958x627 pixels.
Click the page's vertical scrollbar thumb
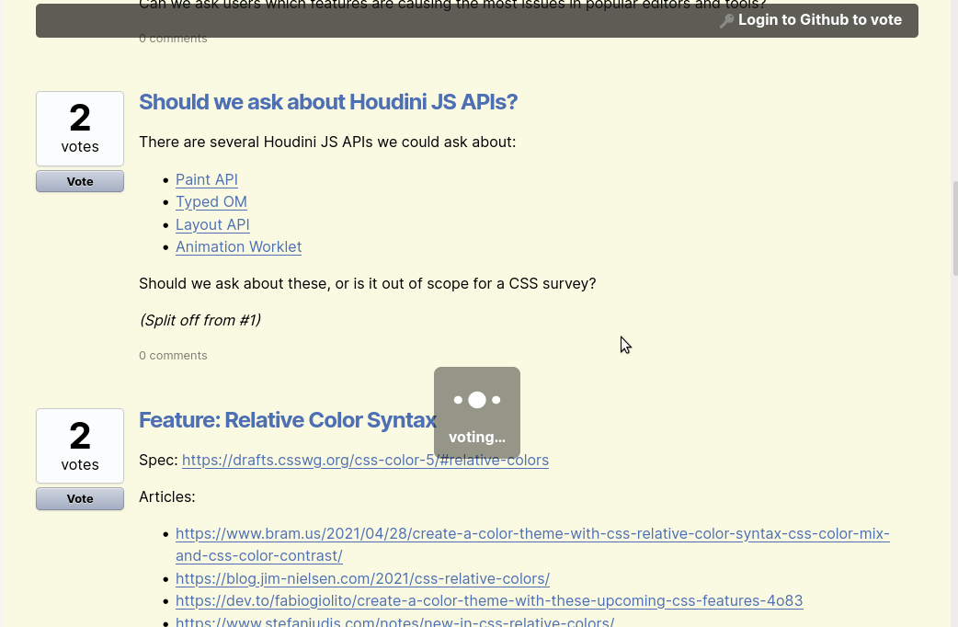pos(955,229)
